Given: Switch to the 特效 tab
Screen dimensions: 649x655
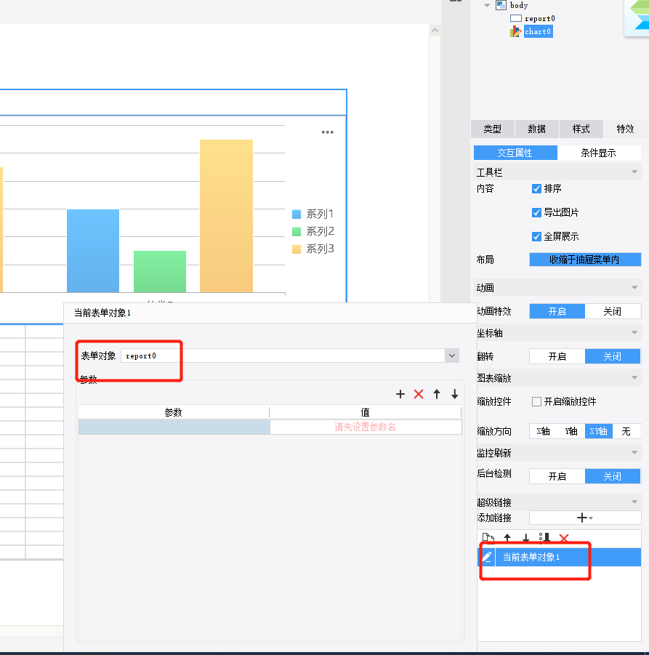Looking at the screenshot, I should click(625, 129).
